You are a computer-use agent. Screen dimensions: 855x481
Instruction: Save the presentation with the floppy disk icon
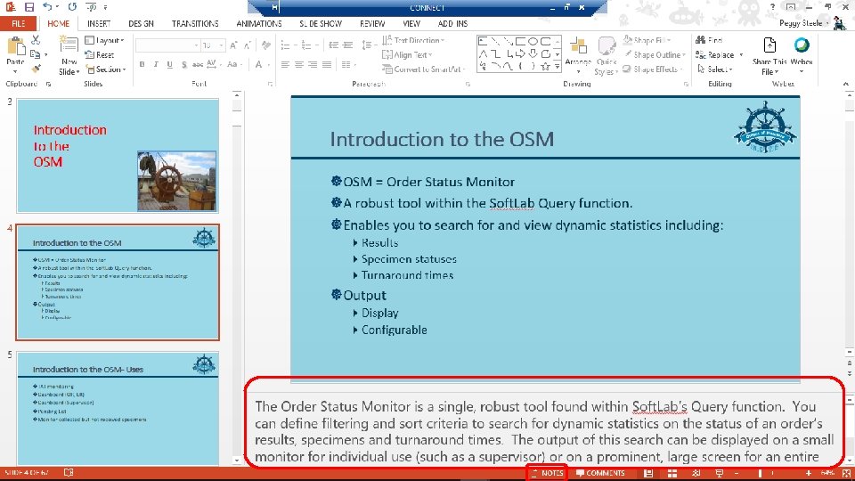point(28,7)
